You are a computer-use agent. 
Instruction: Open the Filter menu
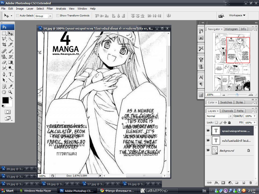pos(50,9)
